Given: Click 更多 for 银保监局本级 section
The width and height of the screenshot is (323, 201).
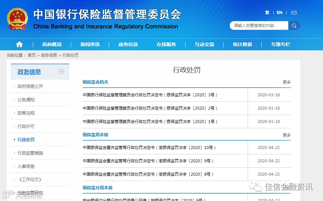Looking at the screenshot, I should point(287,135).
